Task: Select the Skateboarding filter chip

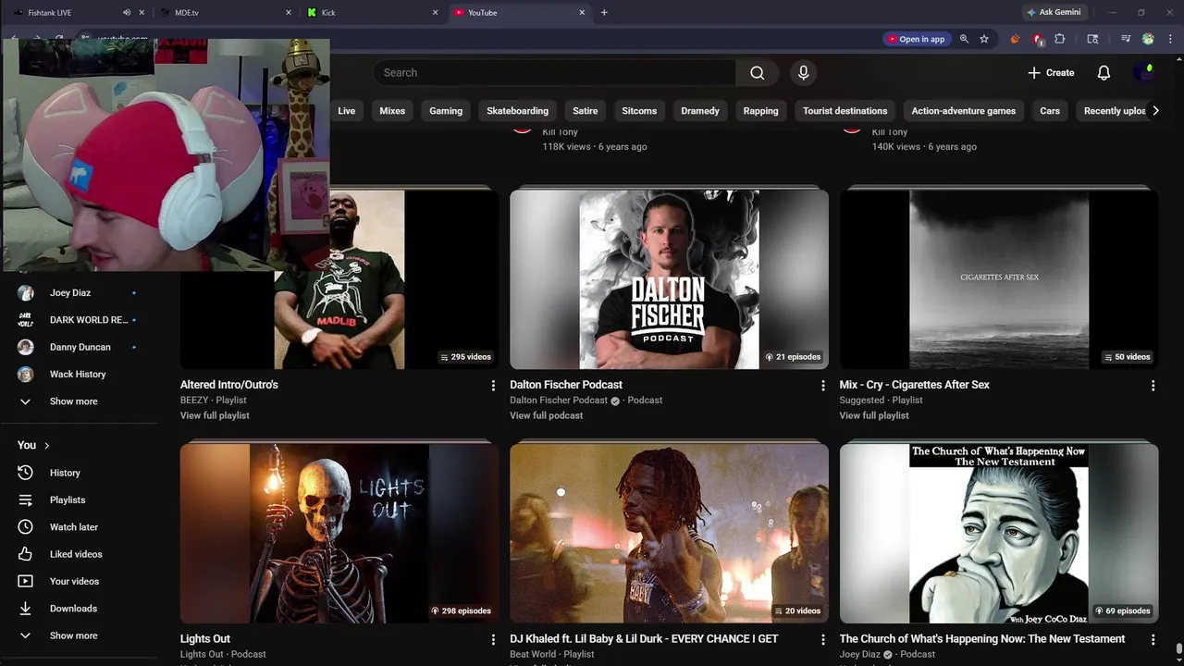Action: (518, 111)
